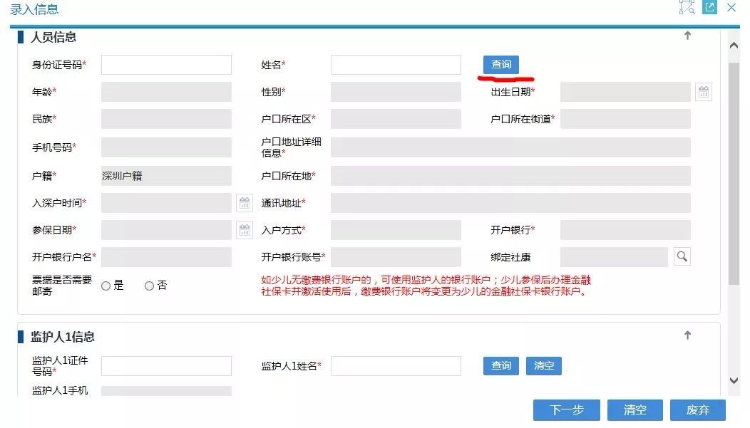Open calendar for 参保日期 field
750x428 pixels.
click(245, 230)
